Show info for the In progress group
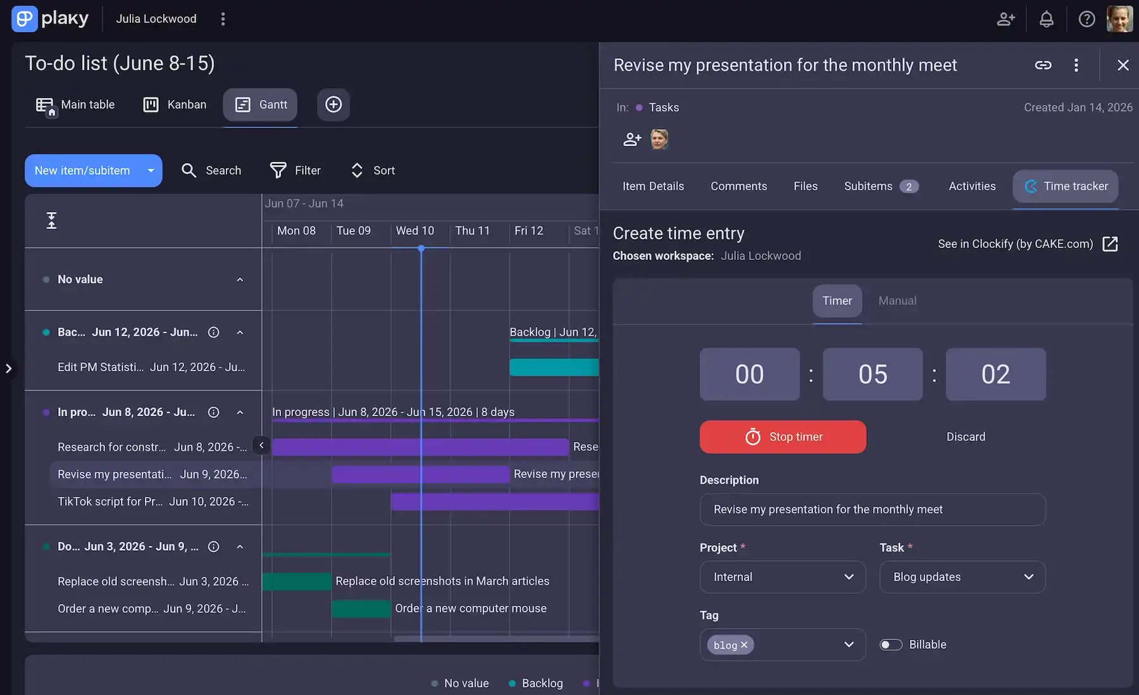 tap(214, 412)
